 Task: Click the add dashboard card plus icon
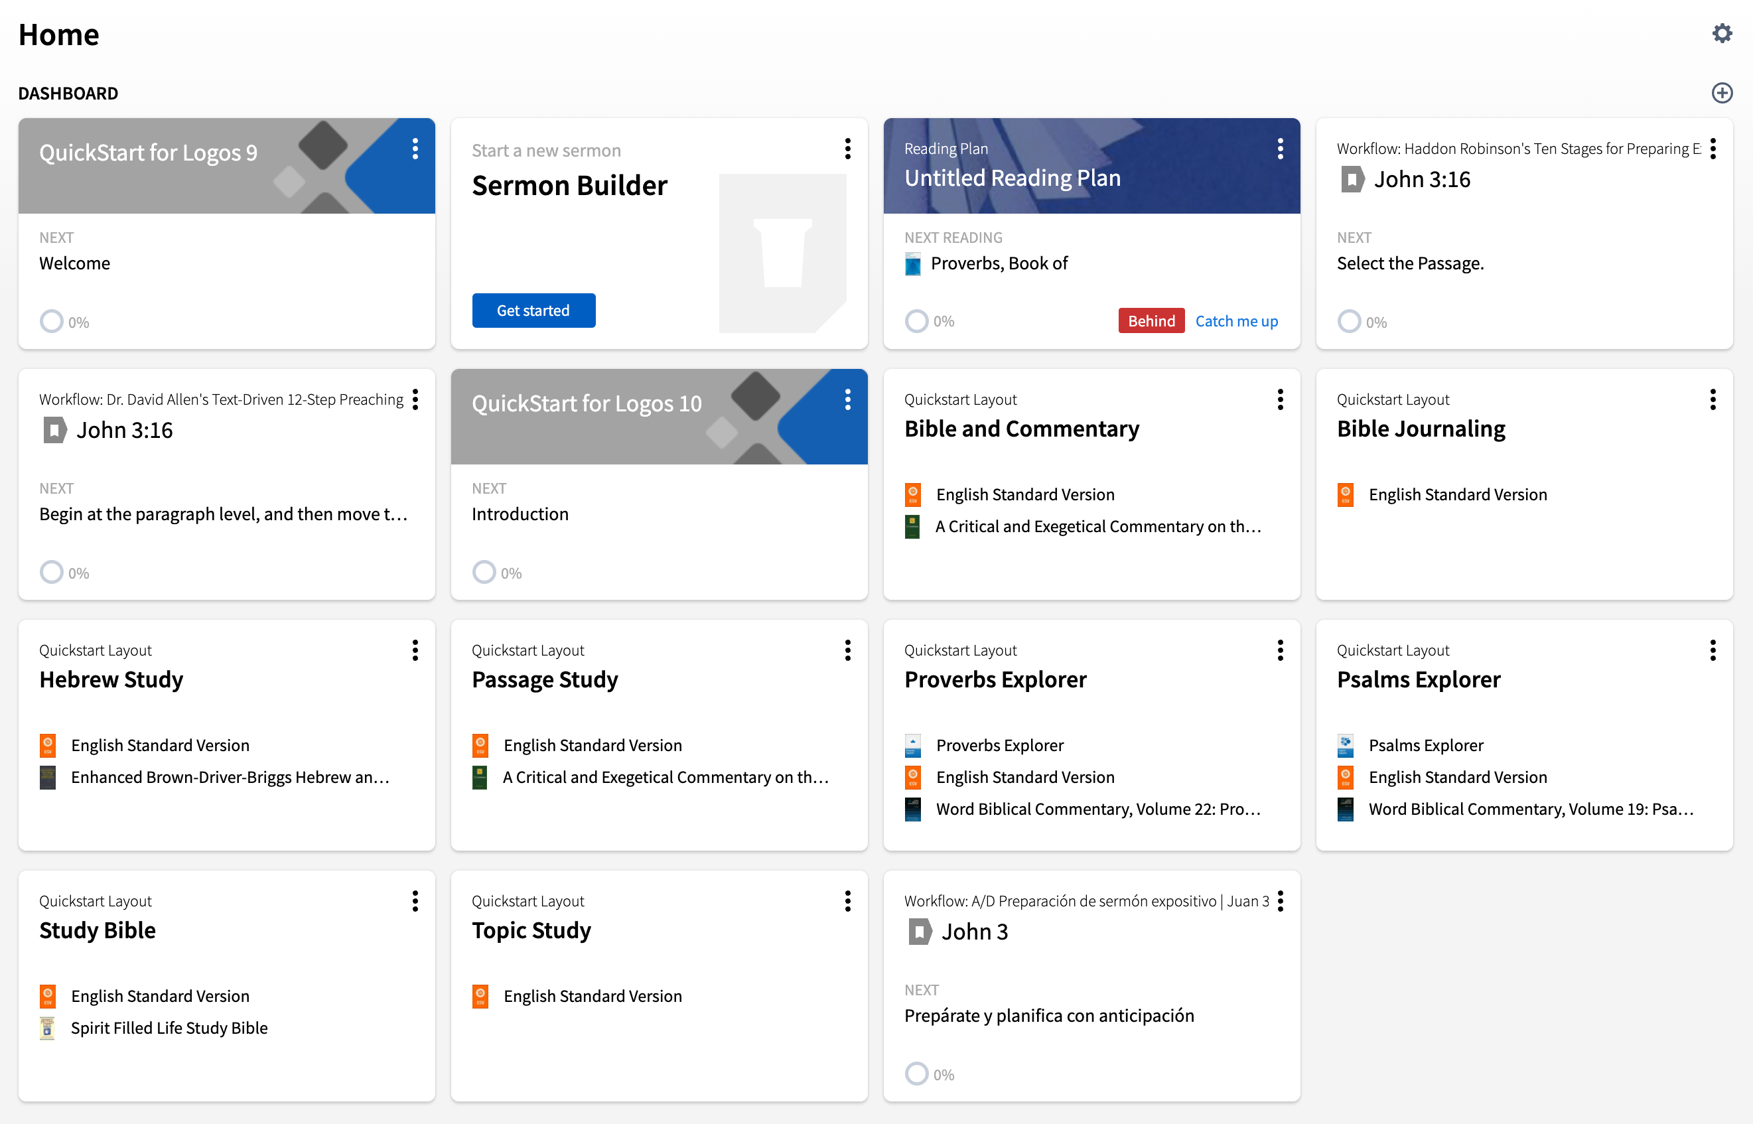[x=1722, y=93]
